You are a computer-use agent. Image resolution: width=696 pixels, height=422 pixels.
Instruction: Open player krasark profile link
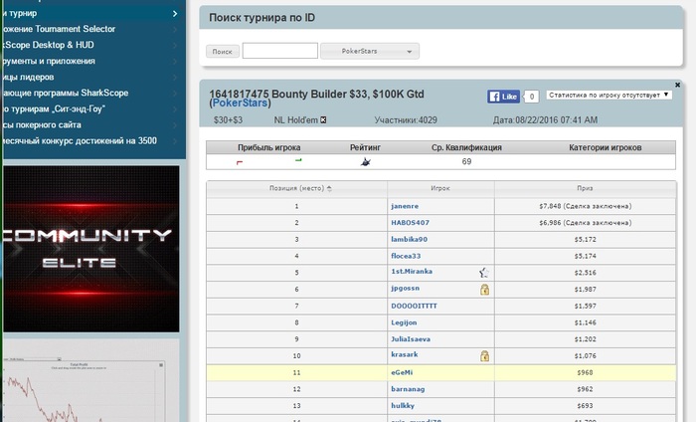click(x=405, y=354)
